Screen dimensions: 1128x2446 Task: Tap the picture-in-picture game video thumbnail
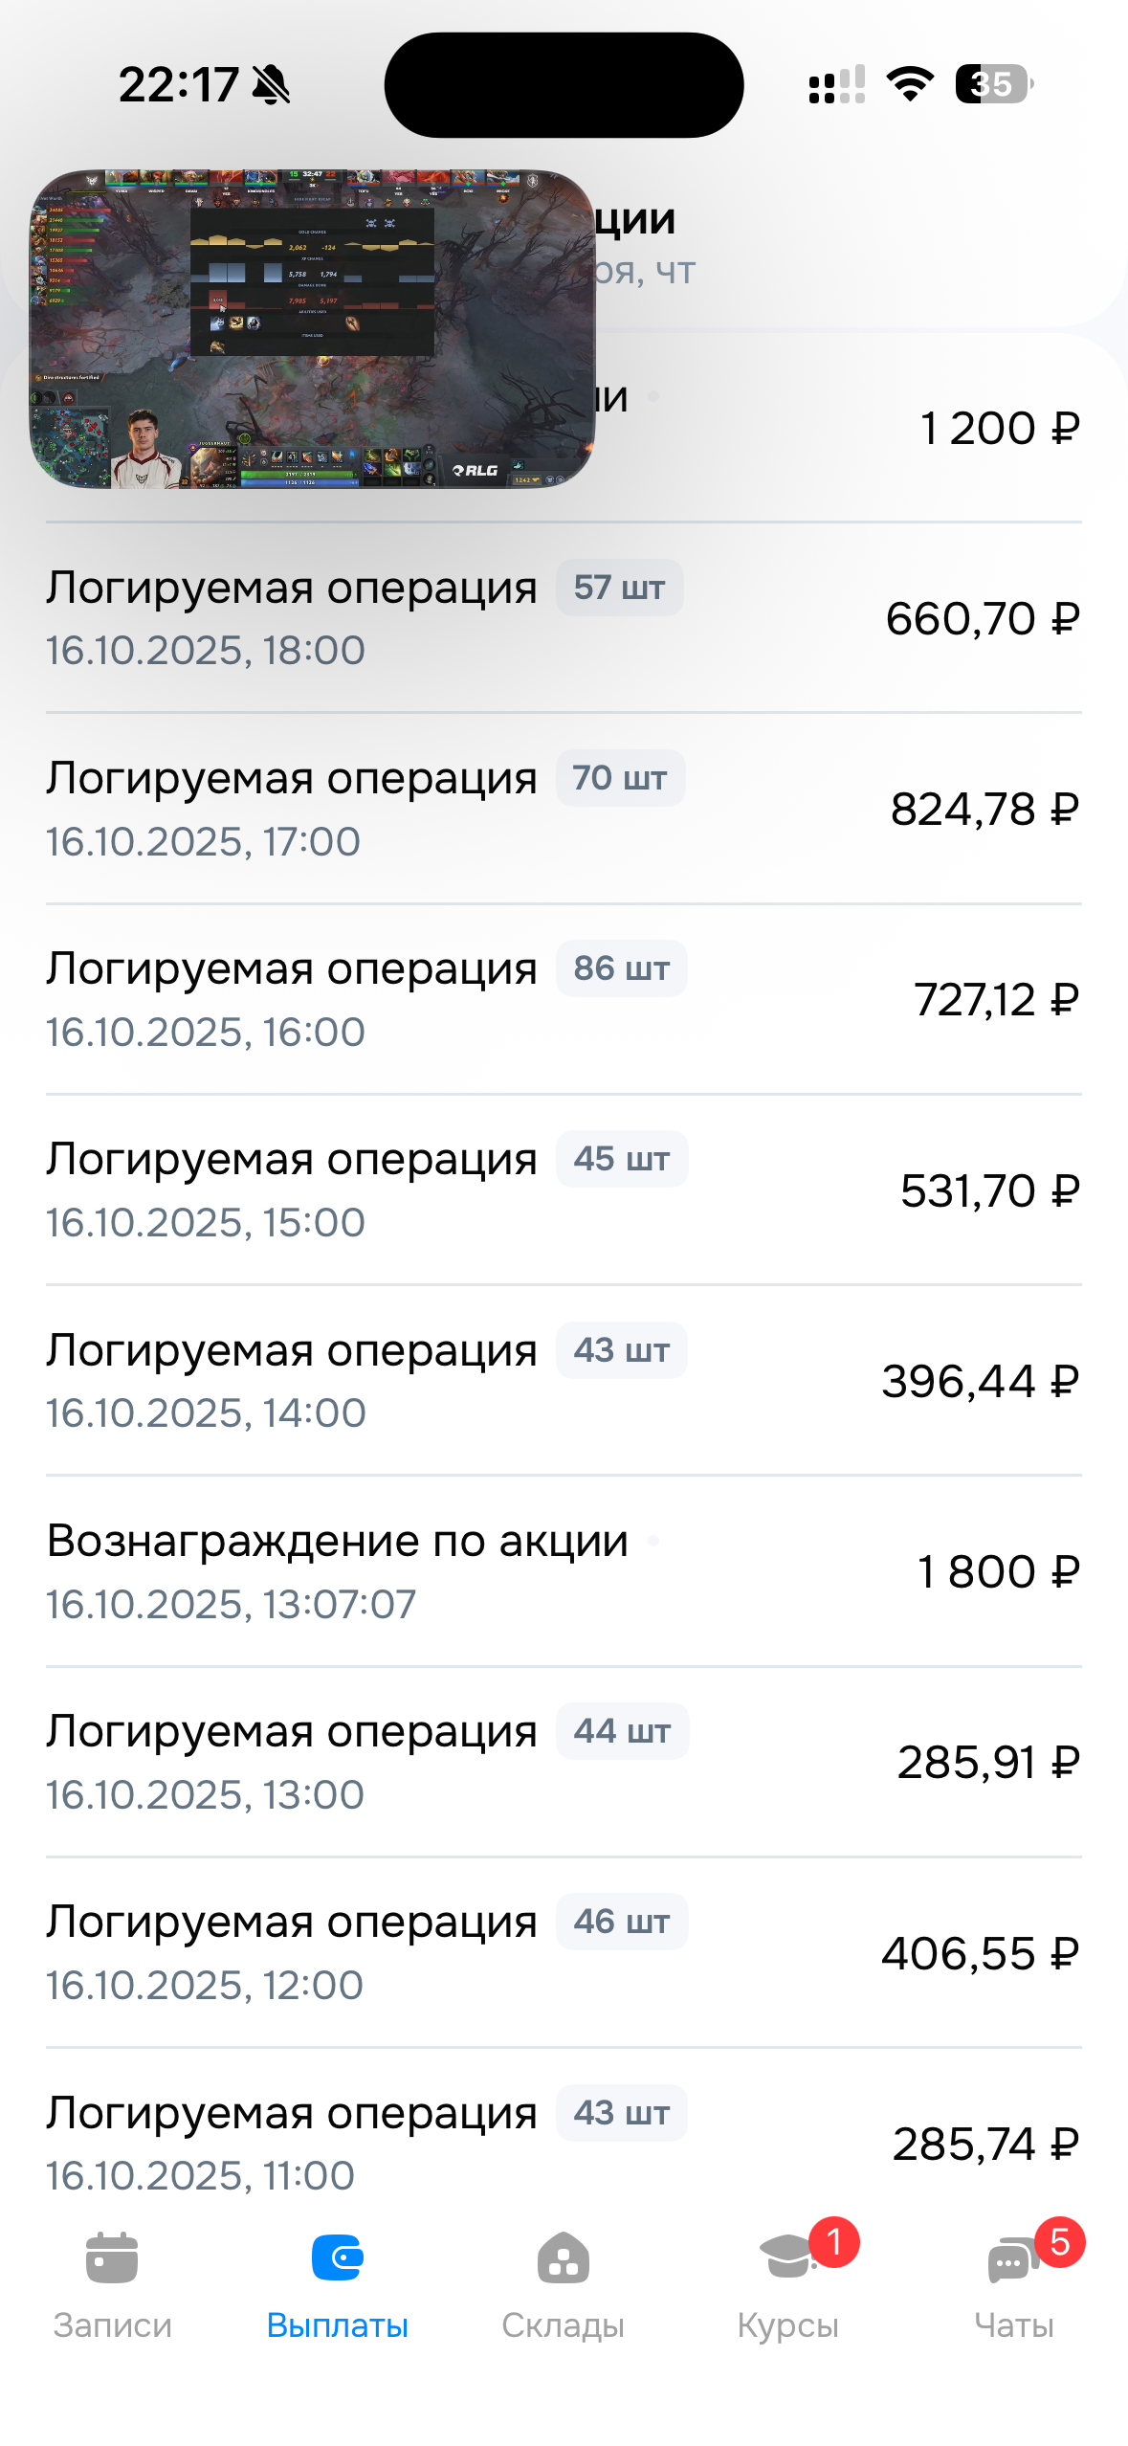click(x=313, y=329)
